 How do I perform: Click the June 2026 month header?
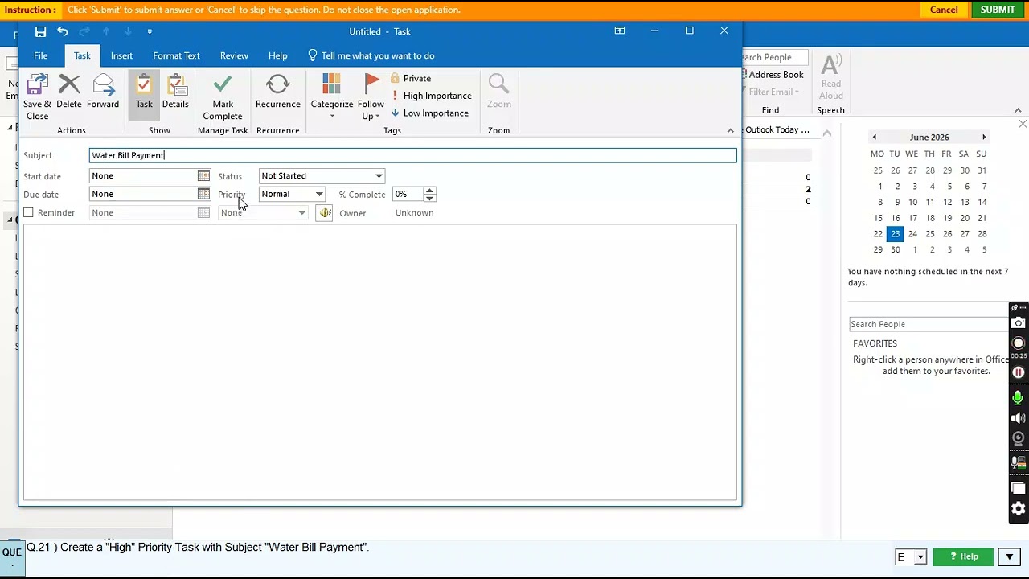tap(929, 138)
